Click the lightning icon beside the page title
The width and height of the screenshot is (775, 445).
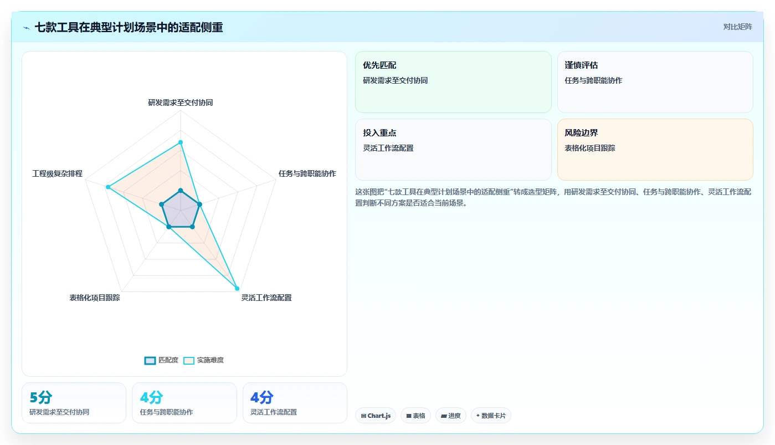[27, 27]
